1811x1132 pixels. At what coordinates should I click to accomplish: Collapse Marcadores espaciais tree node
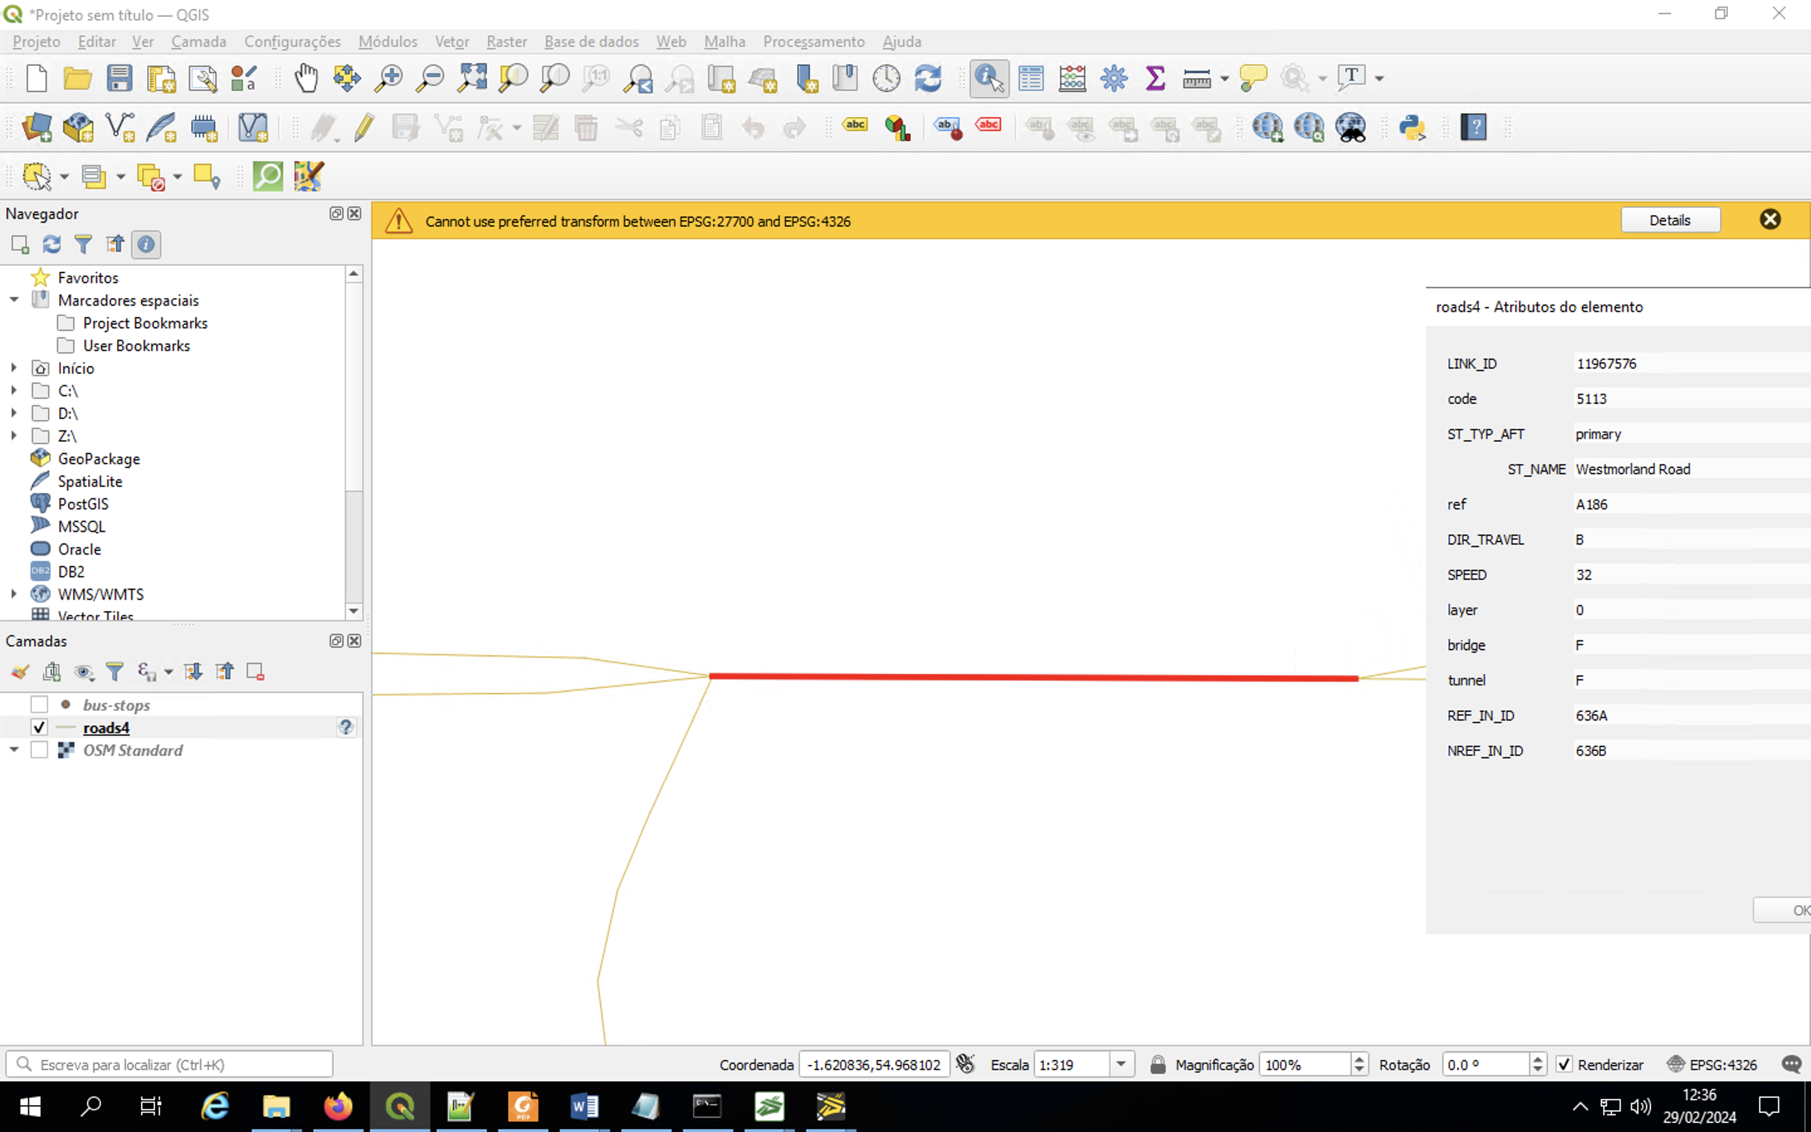click(x=14, y=299)
